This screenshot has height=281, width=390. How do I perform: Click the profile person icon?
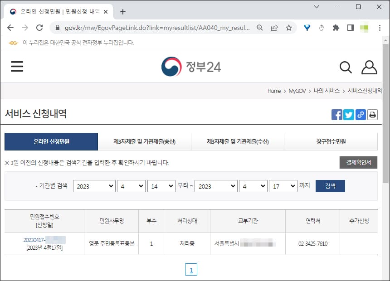pos(370,67)
